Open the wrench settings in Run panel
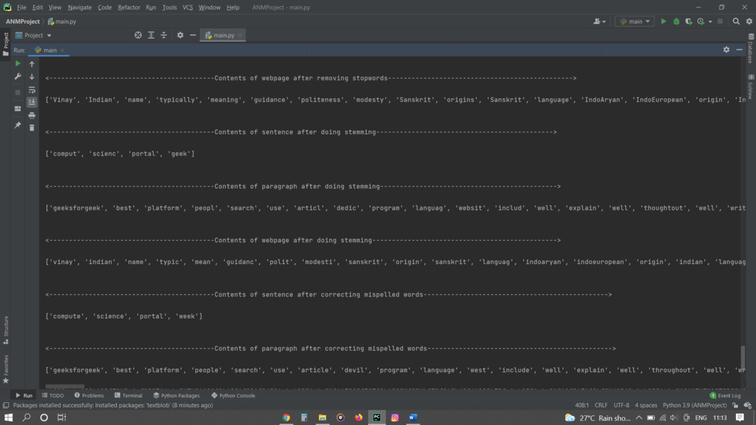756x425 pixels. point(18,76)
